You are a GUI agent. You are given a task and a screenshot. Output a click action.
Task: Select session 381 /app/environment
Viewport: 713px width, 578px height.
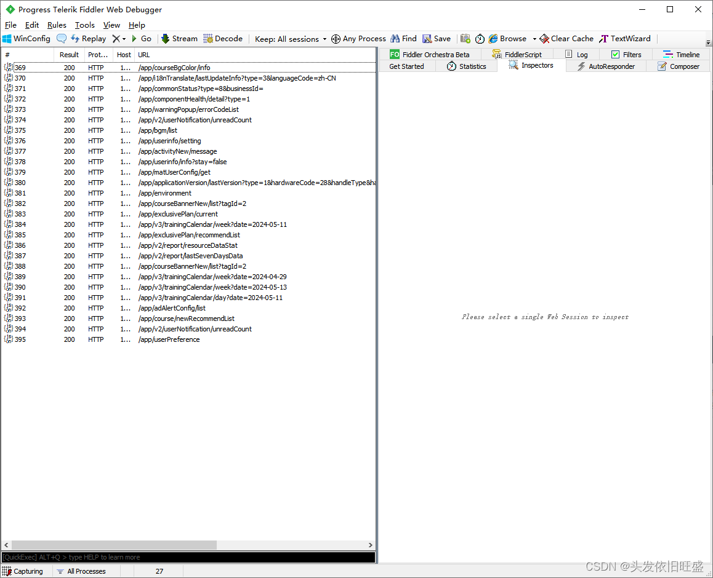(x=188, y=193)
